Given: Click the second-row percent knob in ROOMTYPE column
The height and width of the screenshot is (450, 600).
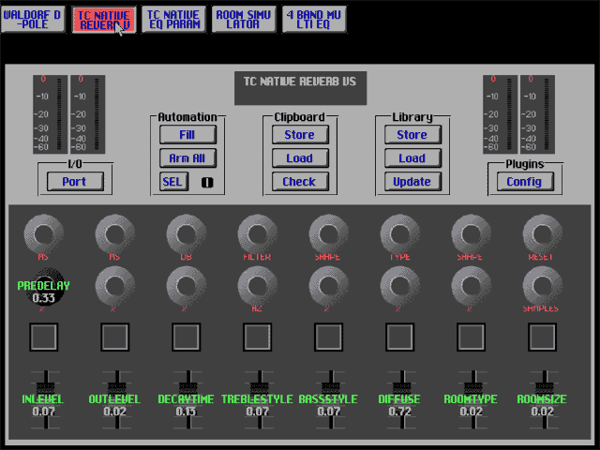Looking at the screenshot, I should pos(471,286).
